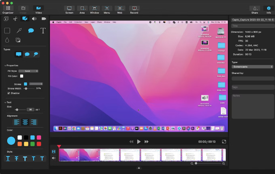275x174 pixels.
Task: Toggle the Shadow checkbox
Action: tap(9, 93)
